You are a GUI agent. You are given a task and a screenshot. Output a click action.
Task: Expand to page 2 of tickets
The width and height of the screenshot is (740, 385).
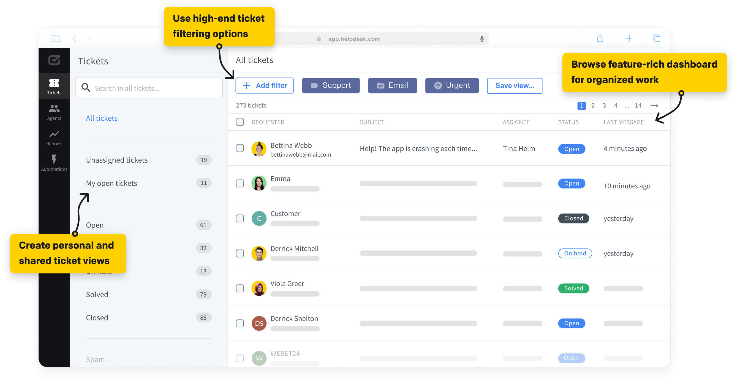593,105
